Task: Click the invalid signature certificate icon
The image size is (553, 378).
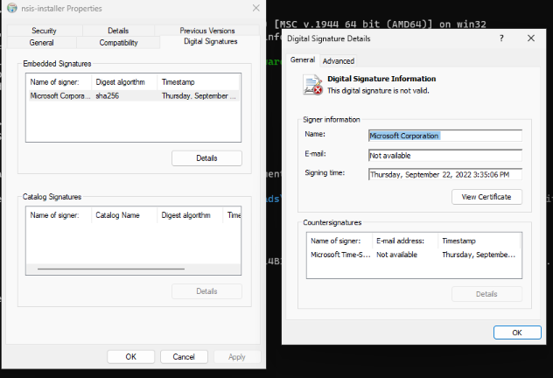Action: 312,85
